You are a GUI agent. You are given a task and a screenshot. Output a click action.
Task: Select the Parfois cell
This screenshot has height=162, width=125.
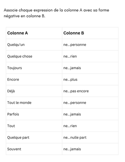coord(34,114)
